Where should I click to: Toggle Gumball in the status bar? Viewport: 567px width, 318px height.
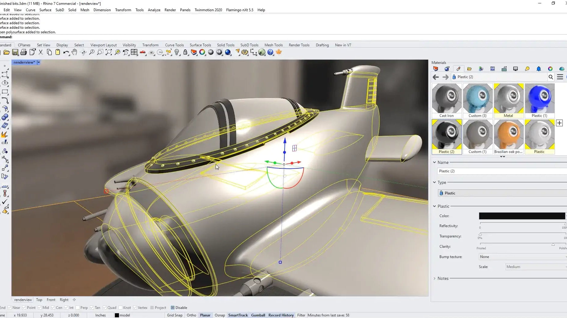258,315
